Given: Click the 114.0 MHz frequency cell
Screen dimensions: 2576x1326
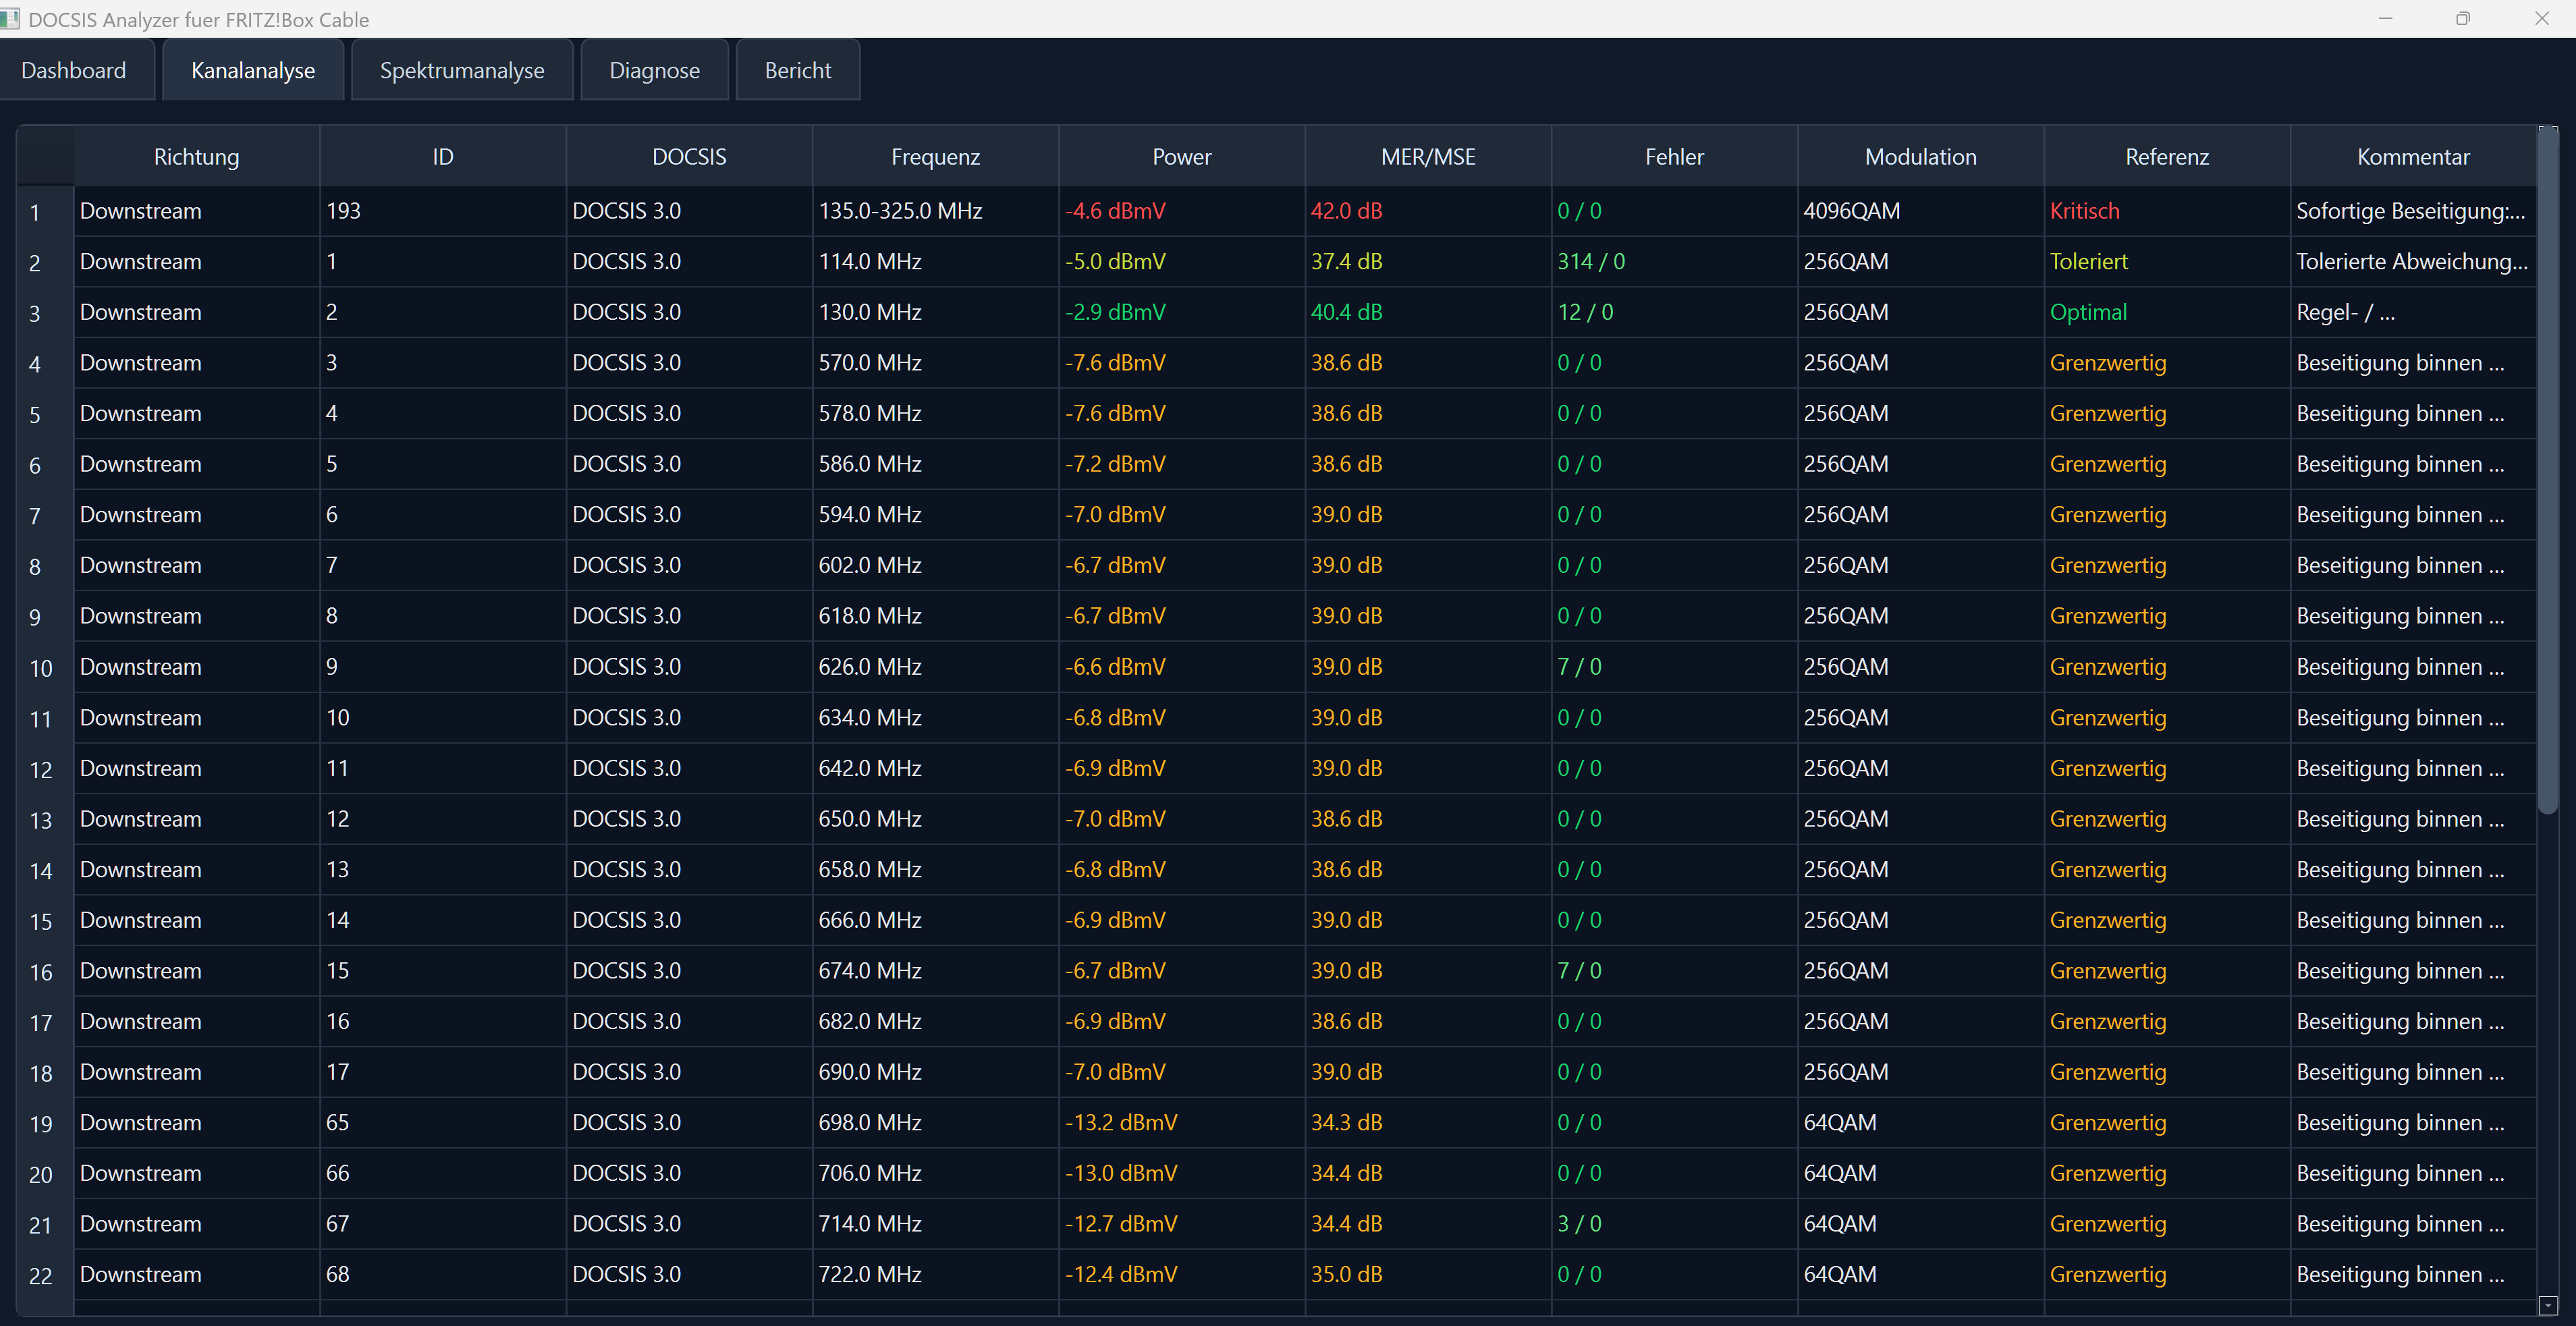Looking at the screenshot, I should (936, 262).
